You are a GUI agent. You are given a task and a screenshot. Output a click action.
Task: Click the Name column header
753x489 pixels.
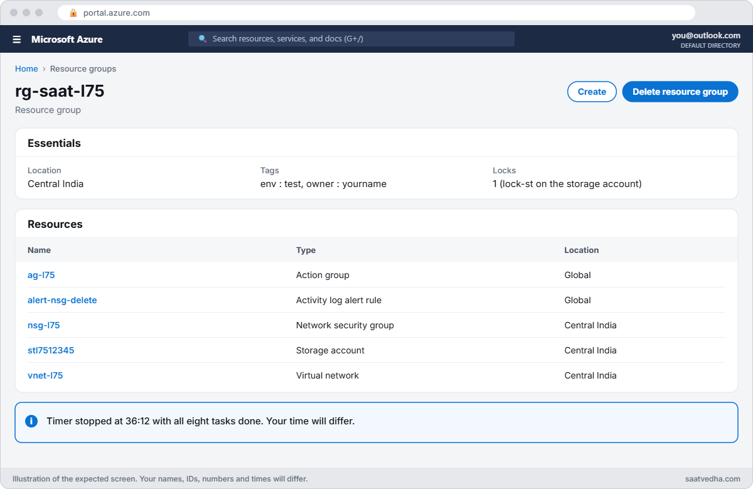pos(39,250)
